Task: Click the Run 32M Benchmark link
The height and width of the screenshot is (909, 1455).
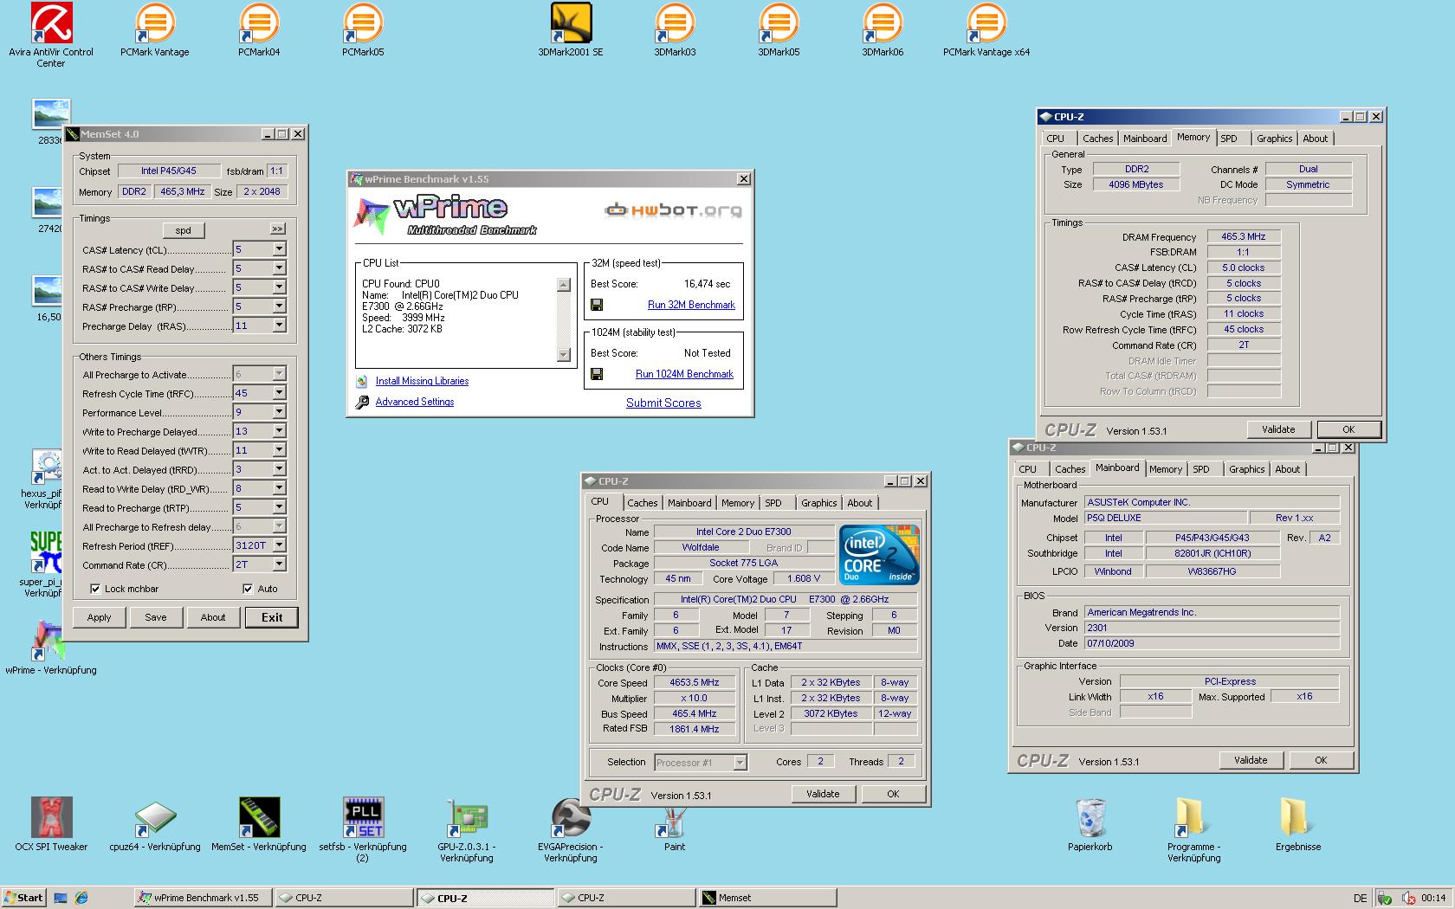Action: (x=690, y=305)
